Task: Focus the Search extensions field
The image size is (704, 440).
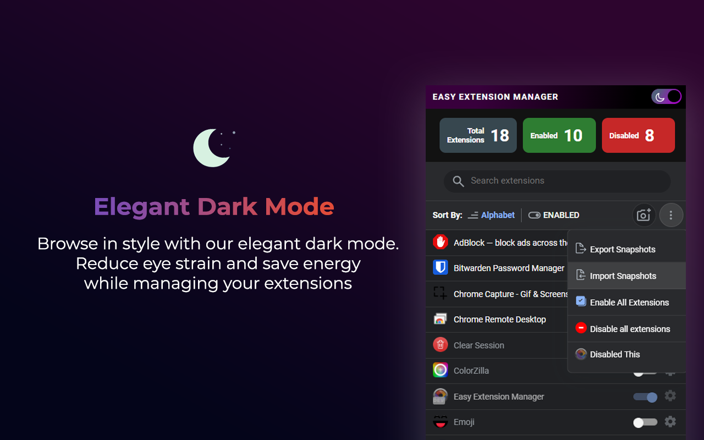Action: [x=557, y=181]
